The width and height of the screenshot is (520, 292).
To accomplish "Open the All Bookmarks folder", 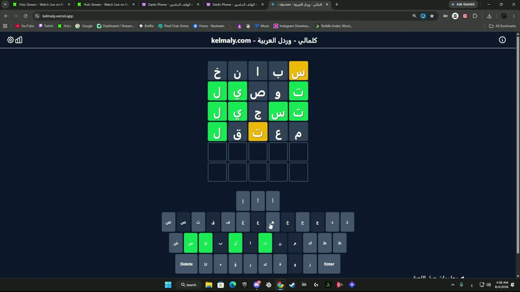I will [x=503, y=26].
